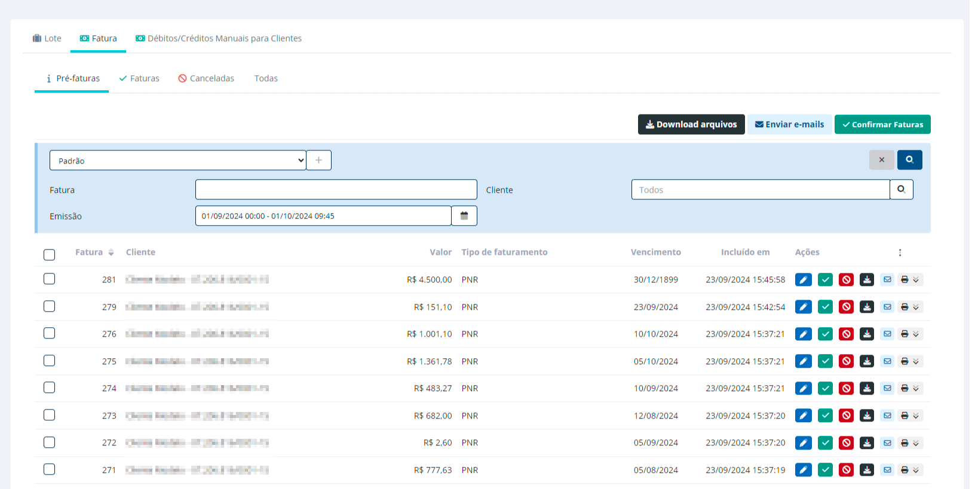
Task: Open Débitos/Créditos Manuais para Clientes tab
Action: tap(219, 38)
